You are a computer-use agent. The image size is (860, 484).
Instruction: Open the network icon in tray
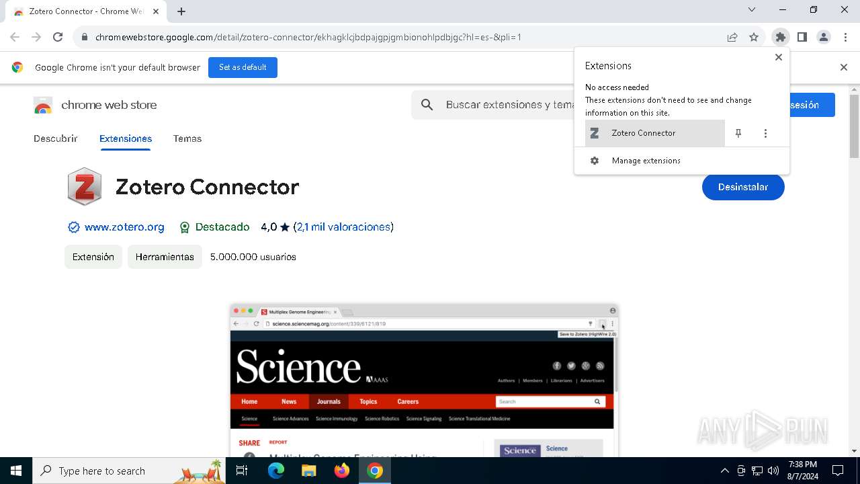click(x=757, y=471)
